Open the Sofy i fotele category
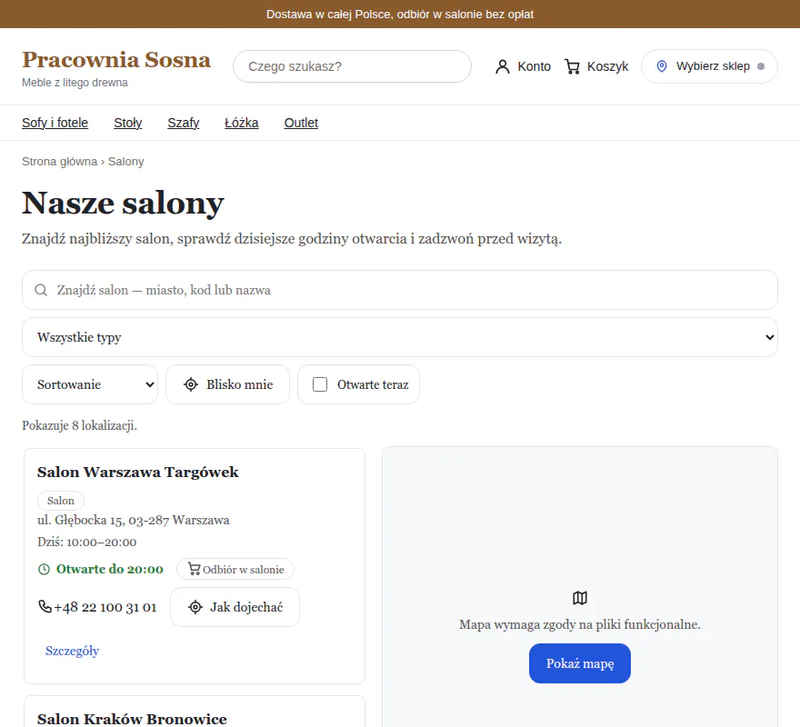 (x=55, y=123)
